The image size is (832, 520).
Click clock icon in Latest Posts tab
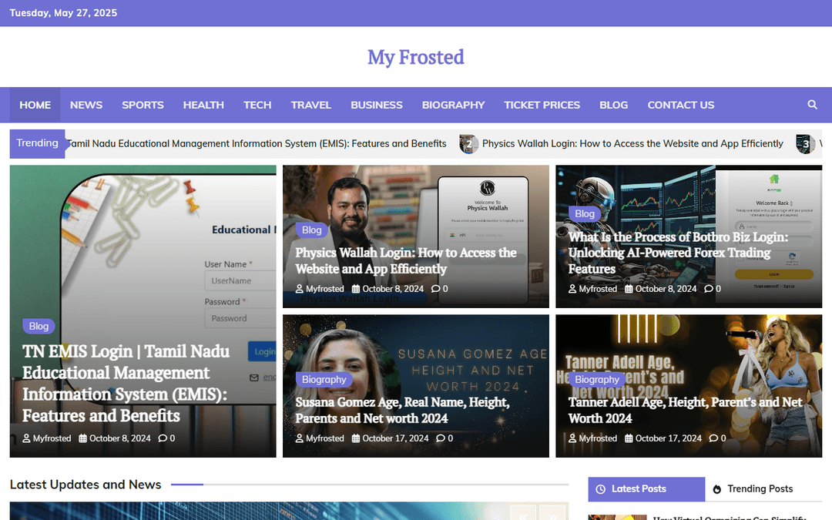point(601,489)
